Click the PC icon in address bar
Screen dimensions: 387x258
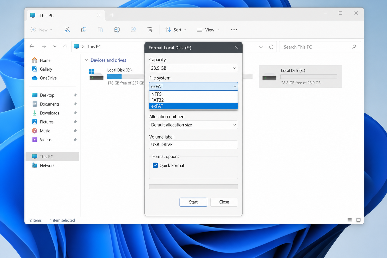tap(77, 46)
